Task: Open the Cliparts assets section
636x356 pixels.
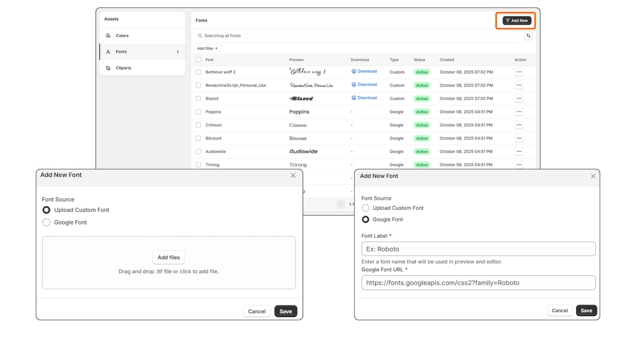Action: (123, 68)
